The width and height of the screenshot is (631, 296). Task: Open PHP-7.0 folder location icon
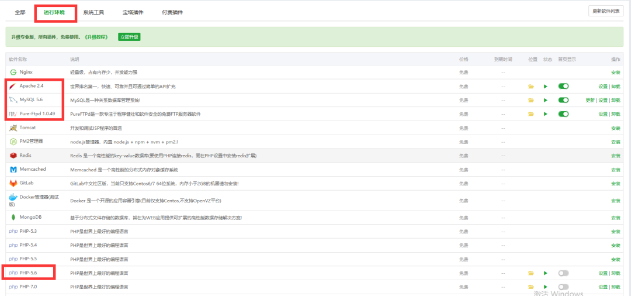(x=531, y=287)
